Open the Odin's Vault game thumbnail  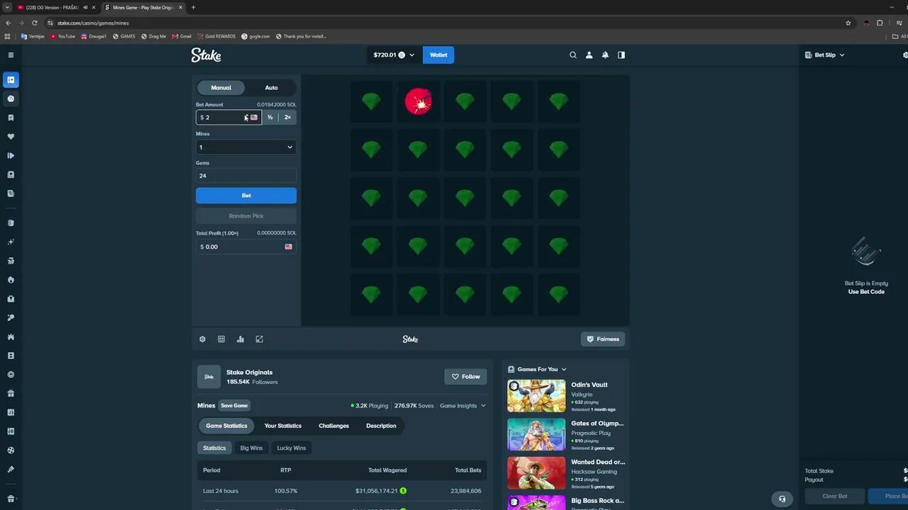[536, 396]
